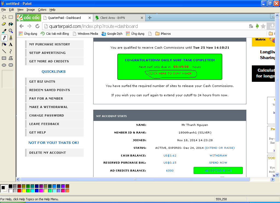The image size is (280, 203).
Task: Select the Free-Form Select tool
Action: pos(4,17)
